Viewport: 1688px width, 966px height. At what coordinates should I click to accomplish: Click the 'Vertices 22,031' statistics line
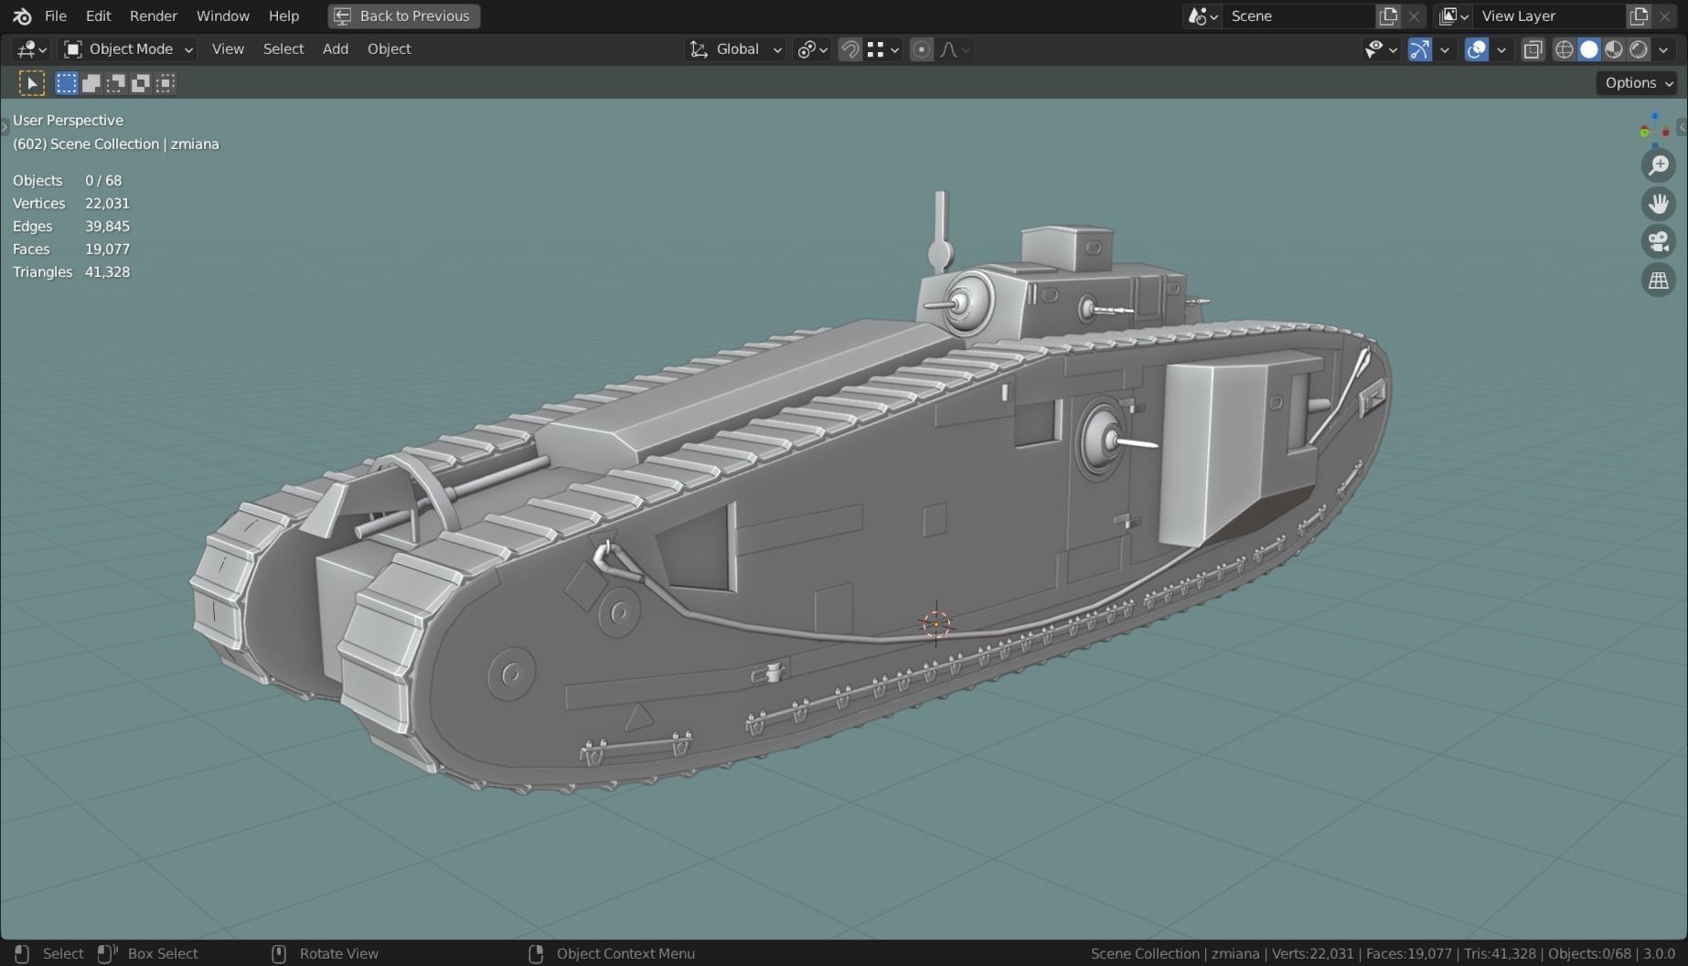(71, 203)
